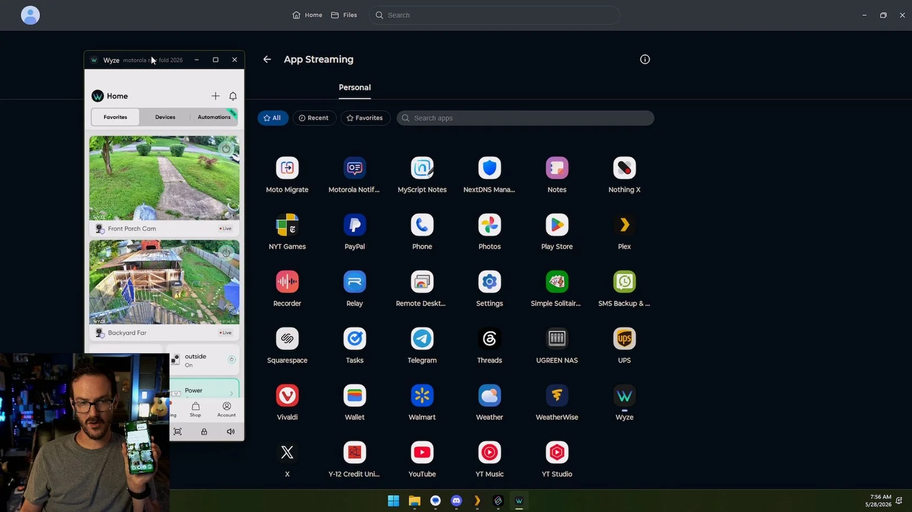This screenshot has height=512, width=912.
Task: Open Y-12 Credit Union app
Action: click(355, 452)
